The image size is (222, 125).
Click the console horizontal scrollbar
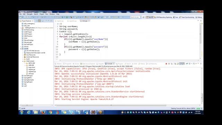coord(111,105)
